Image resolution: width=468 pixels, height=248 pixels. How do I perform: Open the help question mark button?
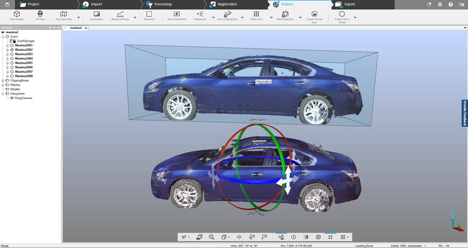click(x=451, y=4)
